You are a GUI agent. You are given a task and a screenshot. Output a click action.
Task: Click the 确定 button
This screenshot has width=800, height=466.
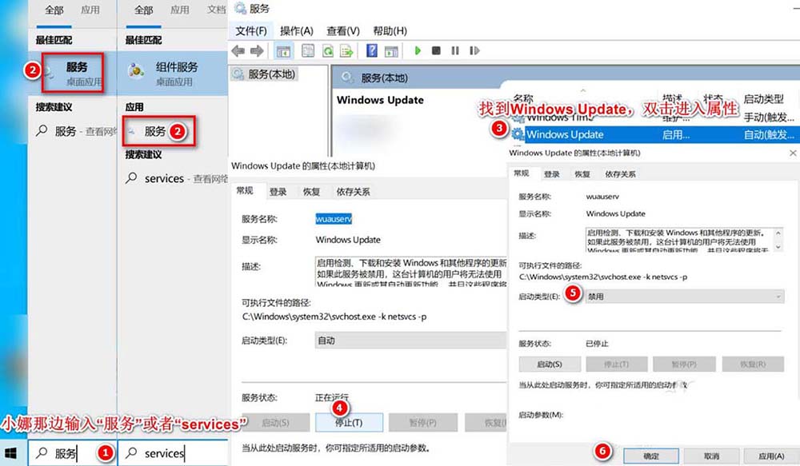pyautogui.click(x=651, y=456)
